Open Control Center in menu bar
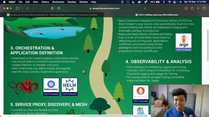Screen dimensions: 209x117 [x=174, y=2]
